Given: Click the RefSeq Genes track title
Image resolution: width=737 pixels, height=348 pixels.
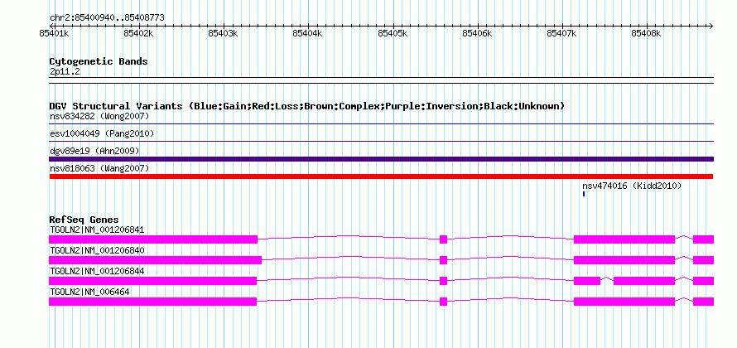Looking at the screenshot, I should pos(84,220).
